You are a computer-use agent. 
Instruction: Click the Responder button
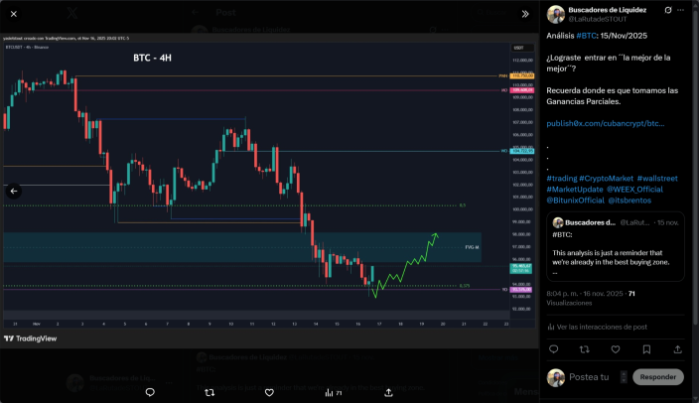click(x=658, y=377)
